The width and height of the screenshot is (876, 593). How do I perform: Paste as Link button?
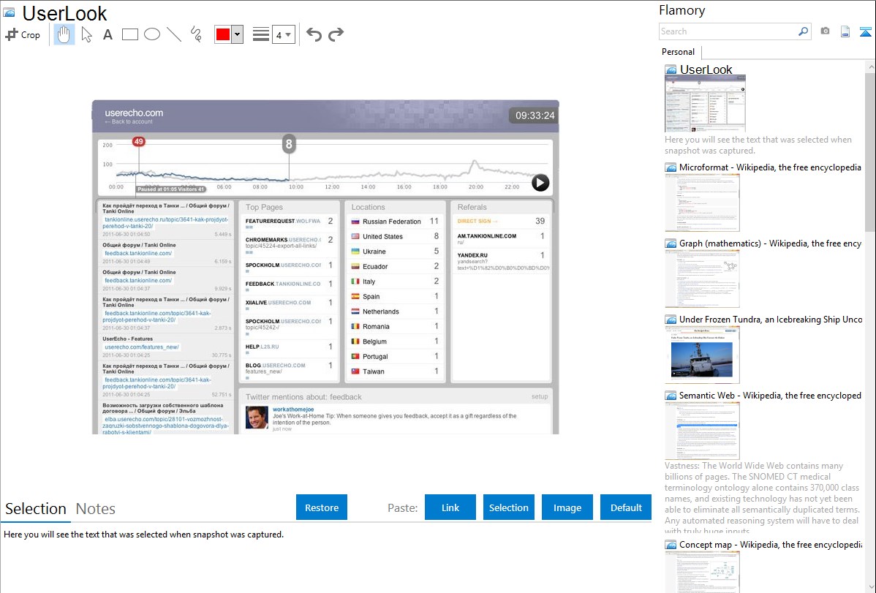click(x=450, y=507)
